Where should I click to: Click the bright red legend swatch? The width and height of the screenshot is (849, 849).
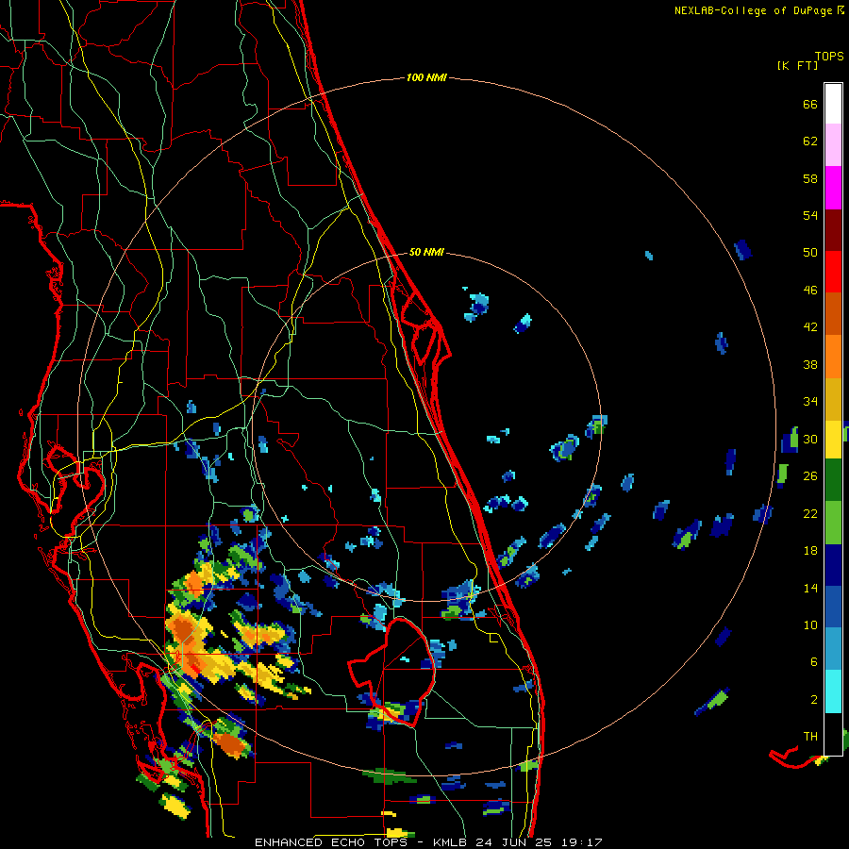point(833,272)
